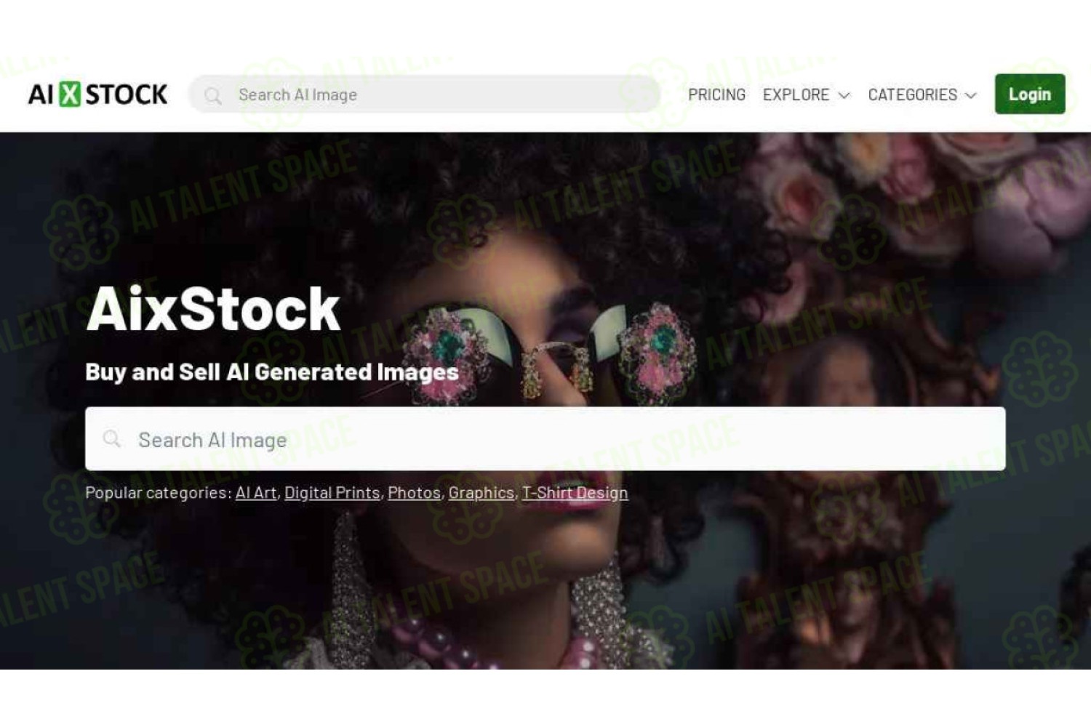Click the magnifier icon in header search
The width and height of the screenshot is (1091, 727).
[x=213, y=95]
